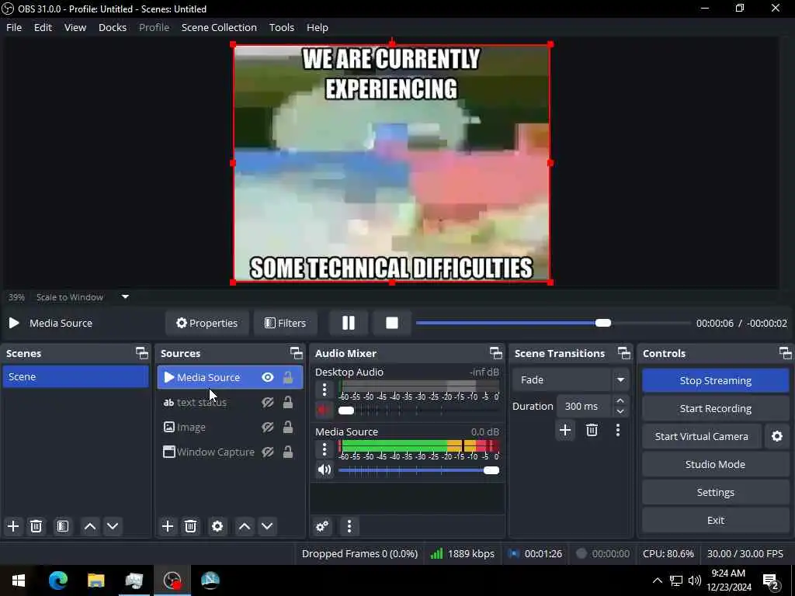Open advanced audio properties gears icon
The image size is (795, 596).
coord(322,526)
